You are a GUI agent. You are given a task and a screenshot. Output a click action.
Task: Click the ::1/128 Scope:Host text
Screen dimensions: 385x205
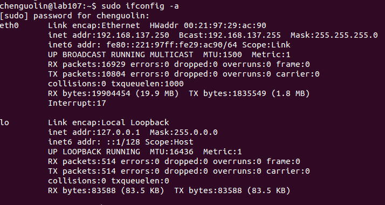pos(150,142)
